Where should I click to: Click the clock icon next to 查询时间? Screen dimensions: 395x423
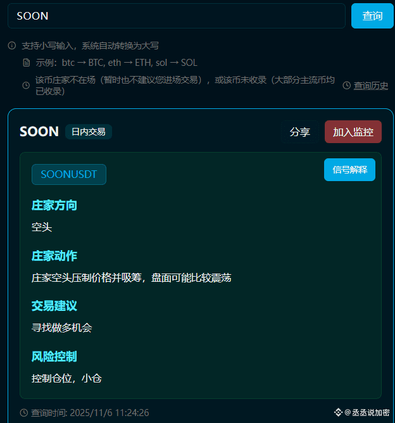(x=24, y=413)
